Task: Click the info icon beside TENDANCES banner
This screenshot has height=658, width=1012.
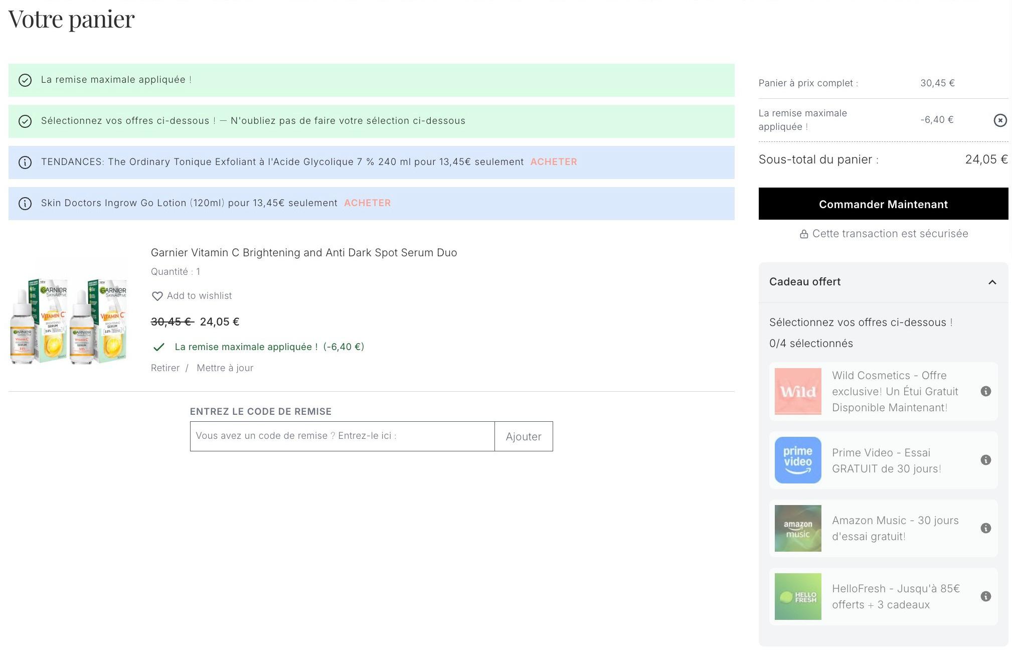Action: click(x=25, y=162)
